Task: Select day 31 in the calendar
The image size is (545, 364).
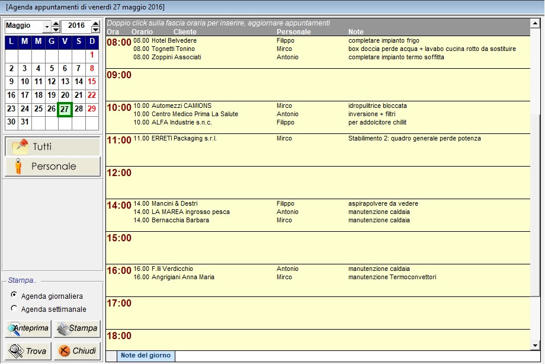Action: coord(25,122)
